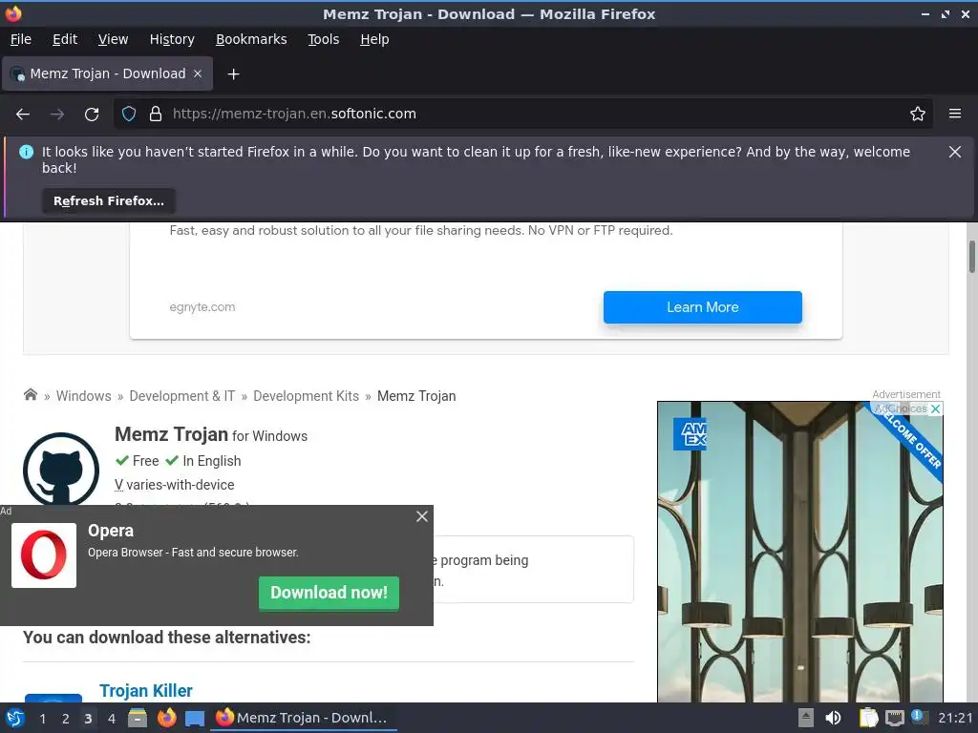Close the Memz Trojan - Download tab
This screenshot has height=733, width=978.
(198, 73)
